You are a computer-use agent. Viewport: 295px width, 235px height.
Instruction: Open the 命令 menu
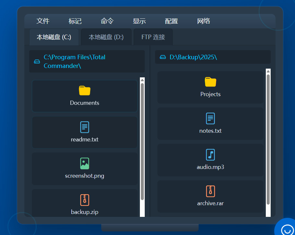point(107,21)
